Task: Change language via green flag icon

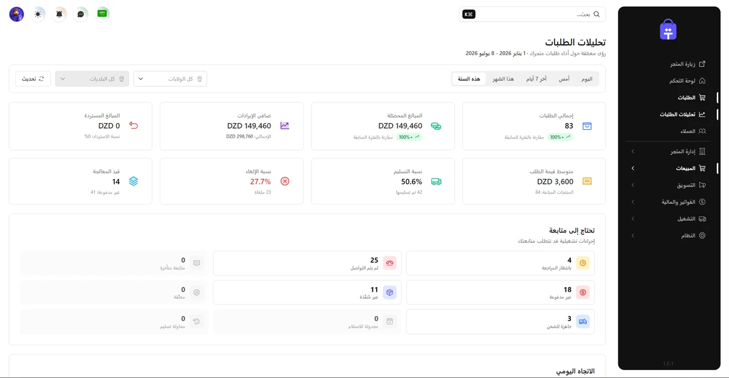Action: pyautogui.click(x=103, y=14)
